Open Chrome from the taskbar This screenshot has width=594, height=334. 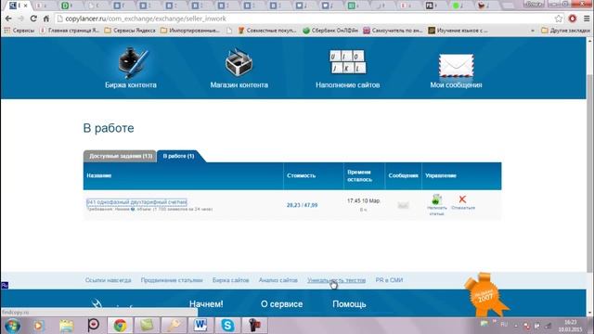(x=120, y=326)
